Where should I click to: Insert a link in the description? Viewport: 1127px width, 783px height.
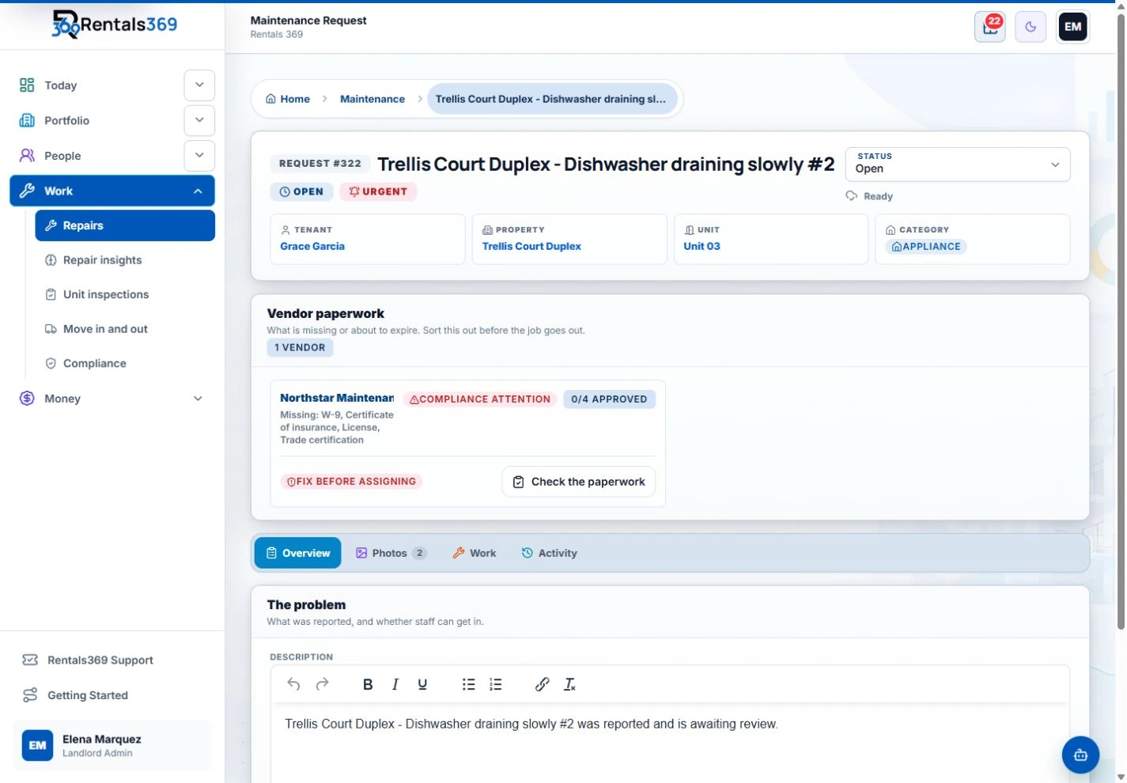pyautogui.click(x=542, y=684)
